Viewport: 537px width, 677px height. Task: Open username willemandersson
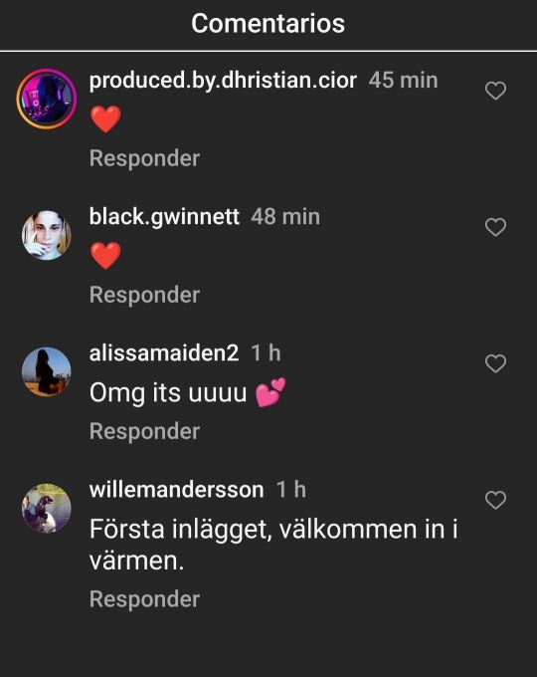point(176,490)
